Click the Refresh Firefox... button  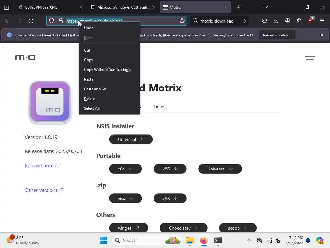coord(277,35)
